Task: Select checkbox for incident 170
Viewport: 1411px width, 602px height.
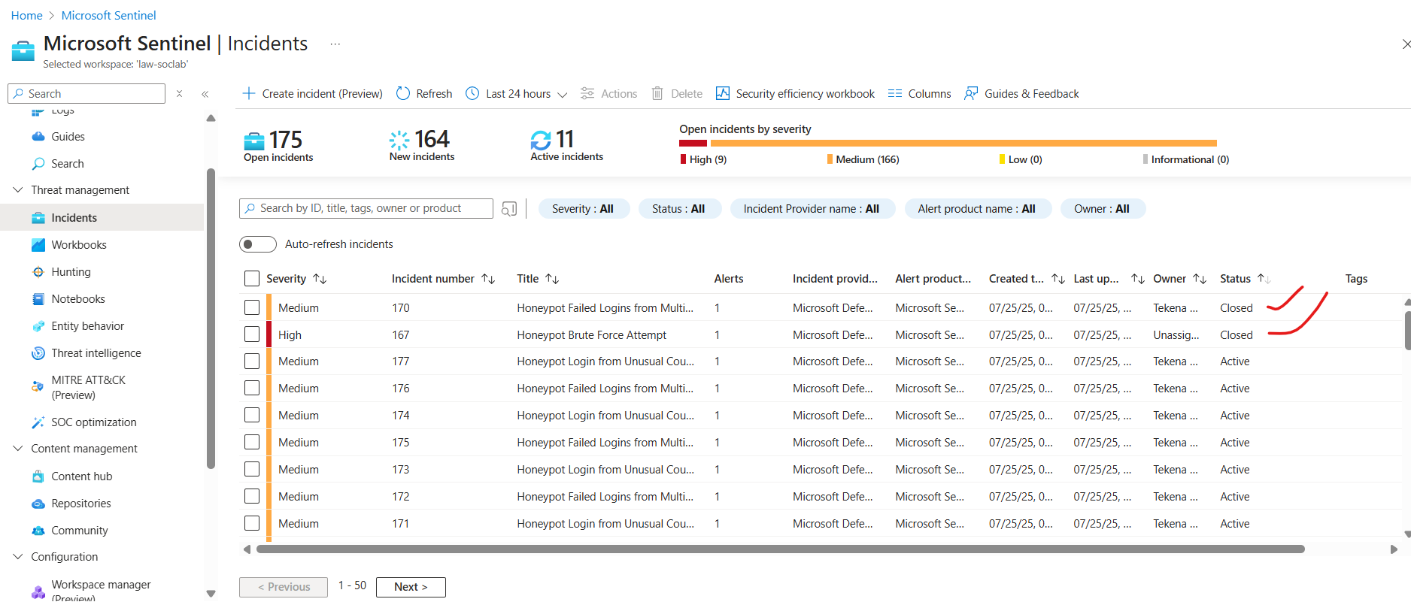Action: [x=252, y=307]
